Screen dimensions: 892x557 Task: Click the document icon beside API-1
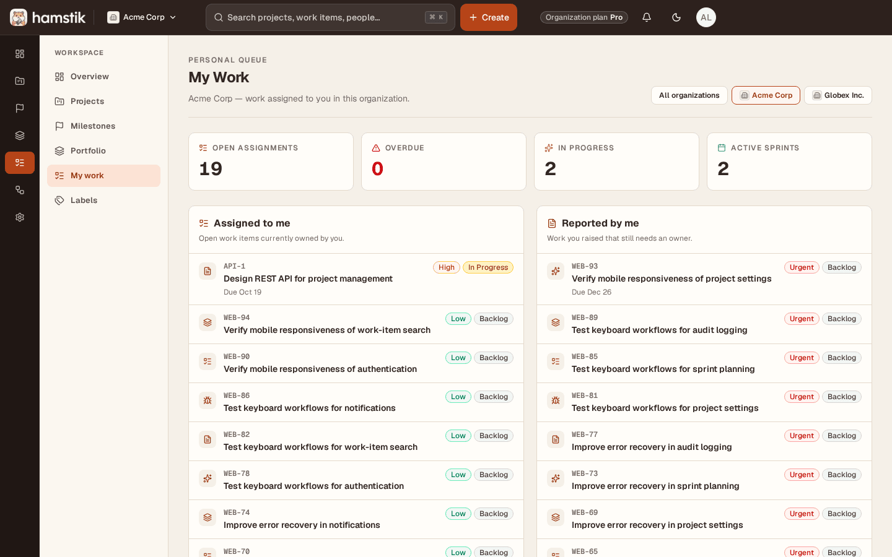click(208, 271)
